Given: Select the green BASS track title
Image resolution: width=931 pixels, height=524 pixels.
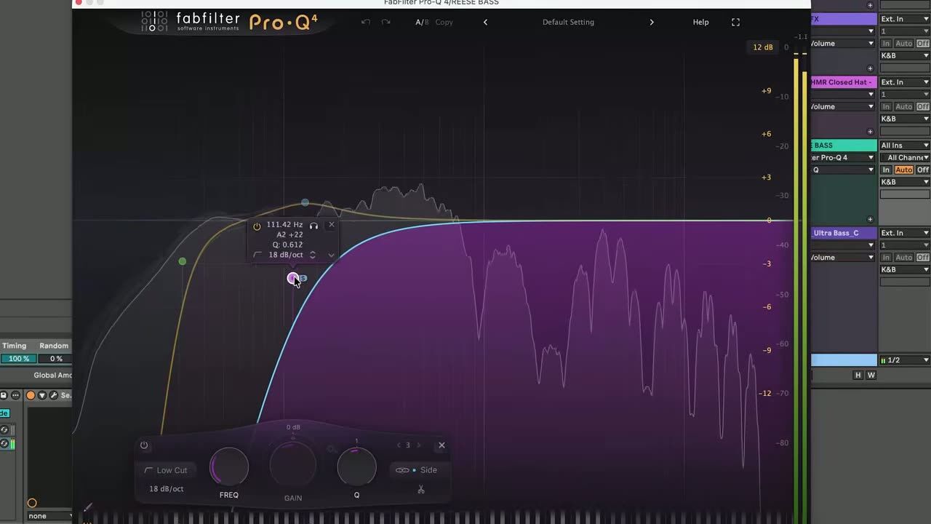Looking at the screenshot, I should click(x=844, y=146).
